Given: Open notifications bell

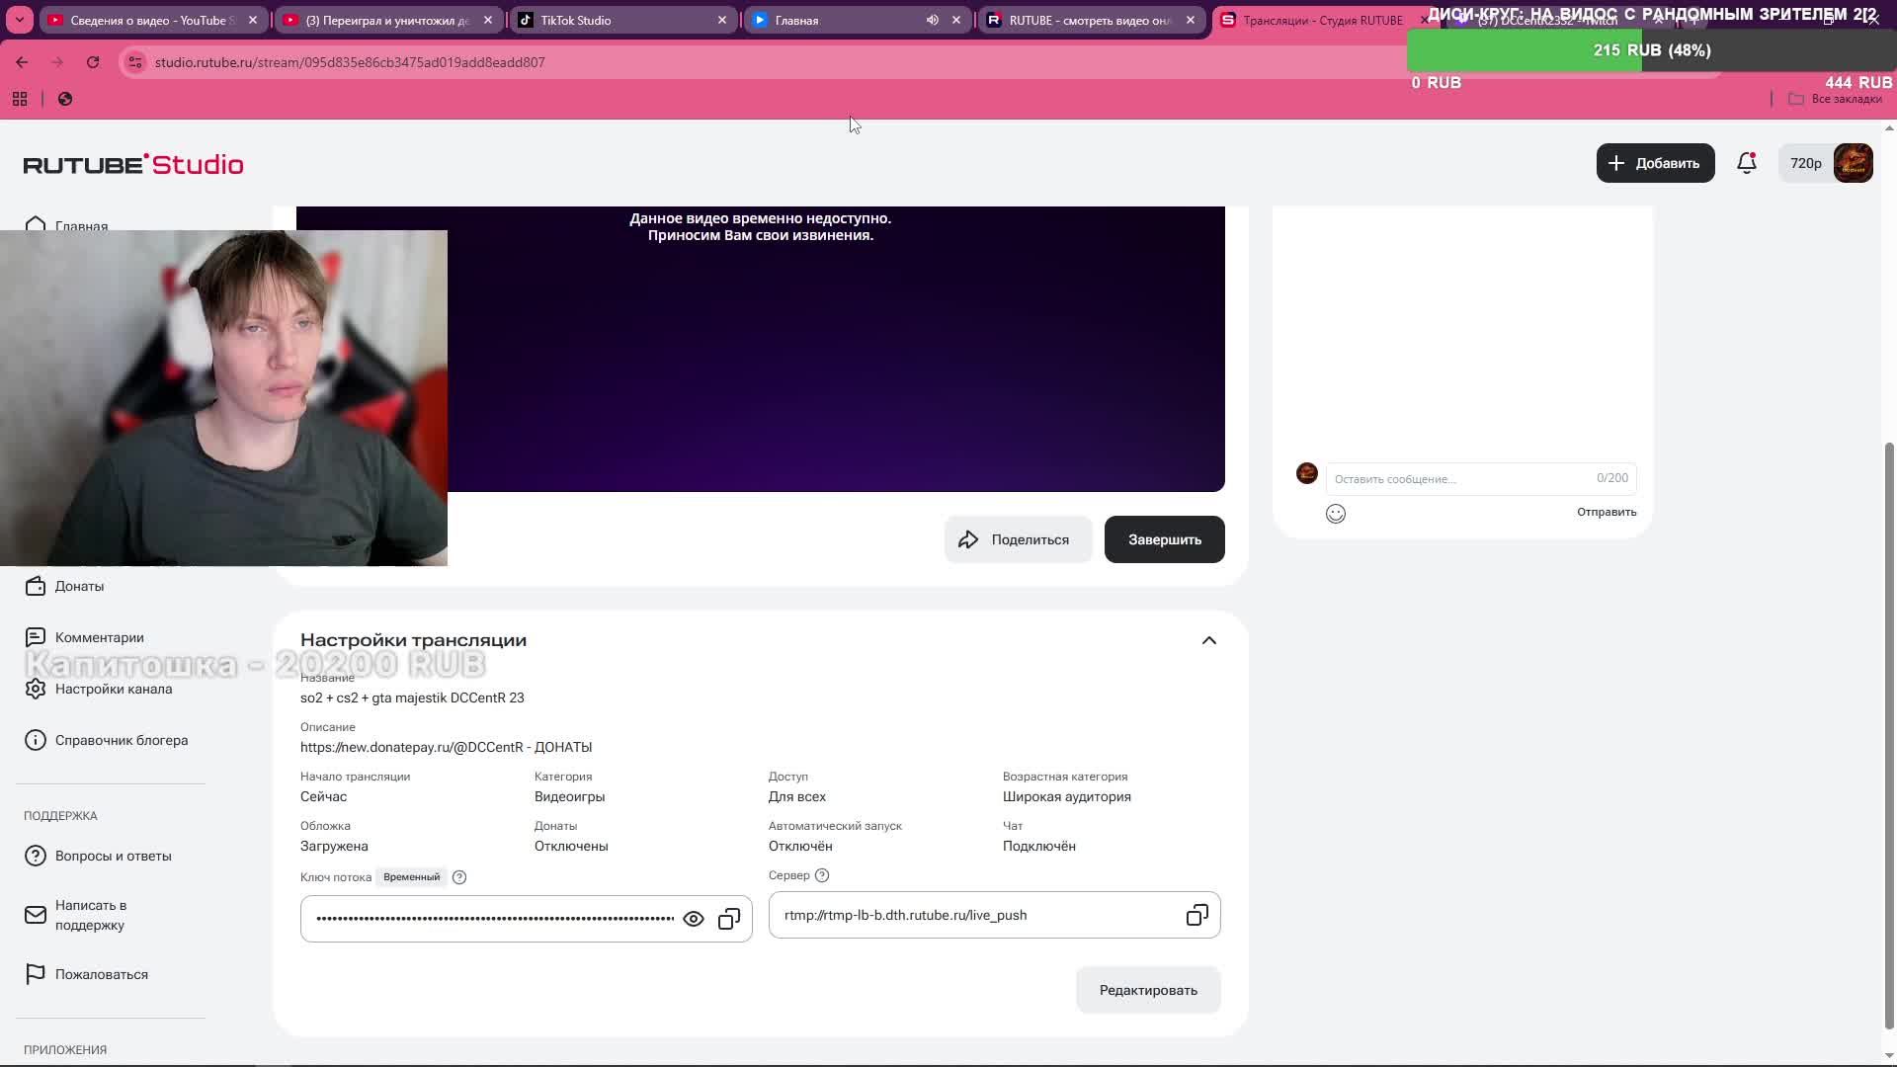Looking at the screenshot, I should (1746, 163).
